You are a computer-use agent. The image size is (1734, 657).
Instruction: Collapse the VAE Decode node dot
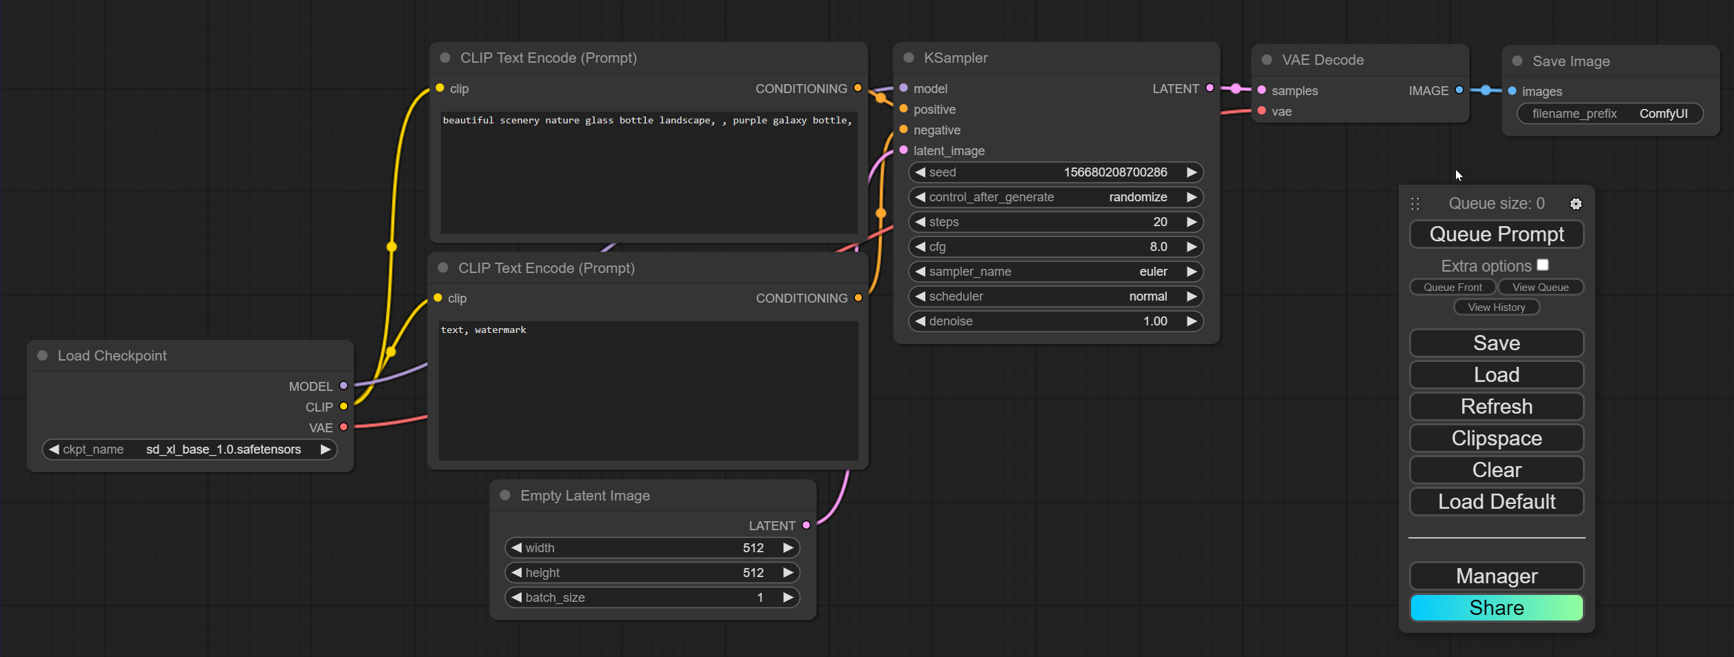click(x=1267, y=60)
